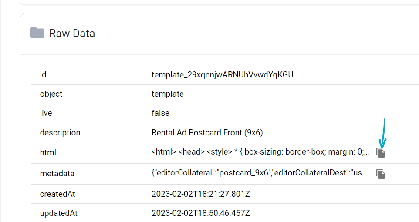Click the truncated html code text

(260, 152)
